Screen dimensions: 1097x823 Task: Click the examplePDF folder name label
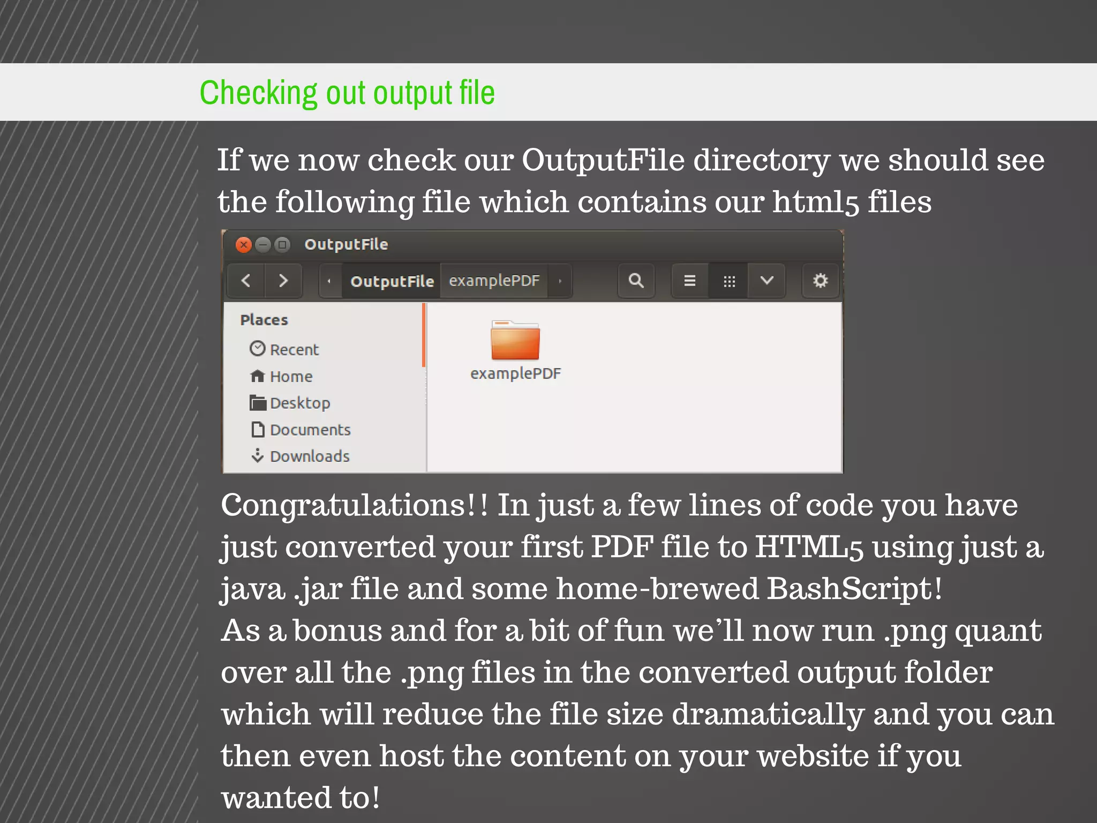pyautogui.click(x=516, y=373)
